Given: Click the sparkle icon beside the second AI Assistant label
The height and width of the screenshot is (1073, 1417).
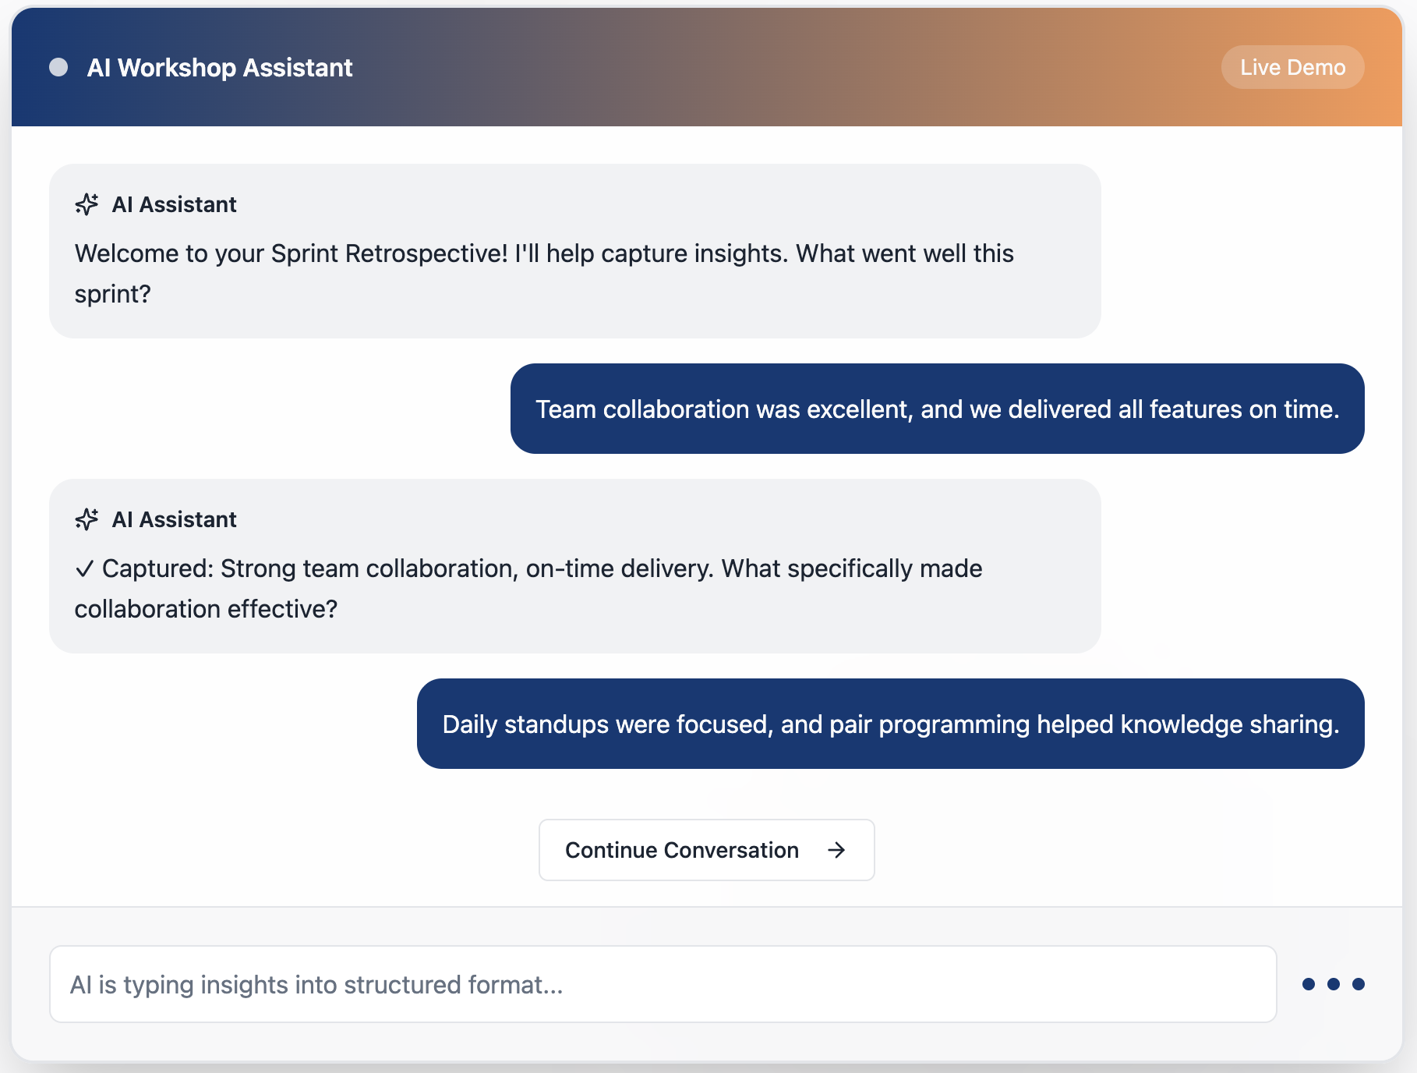Looking at the screenshot, I should point(87,519).
